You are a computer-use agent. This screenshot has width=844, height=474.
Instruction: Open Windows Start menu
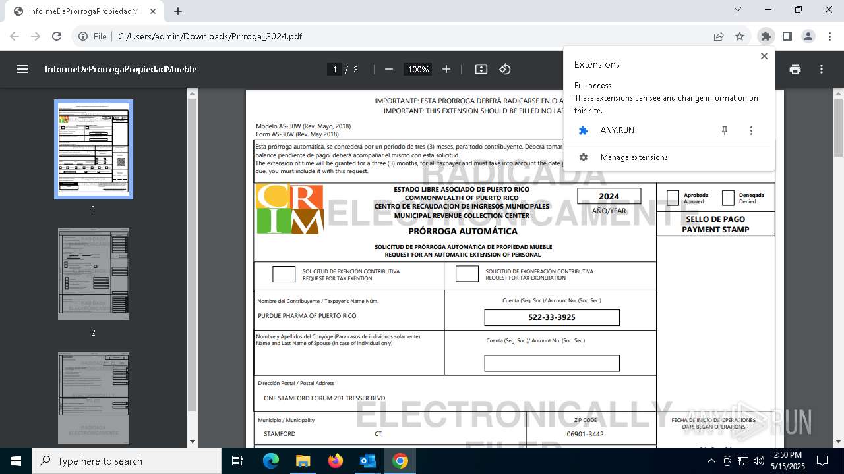16,461
